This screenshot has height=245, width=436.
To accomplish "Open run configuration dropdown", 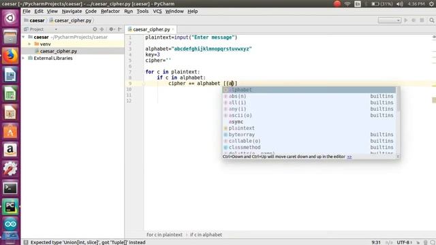I will tap(390, 20).
